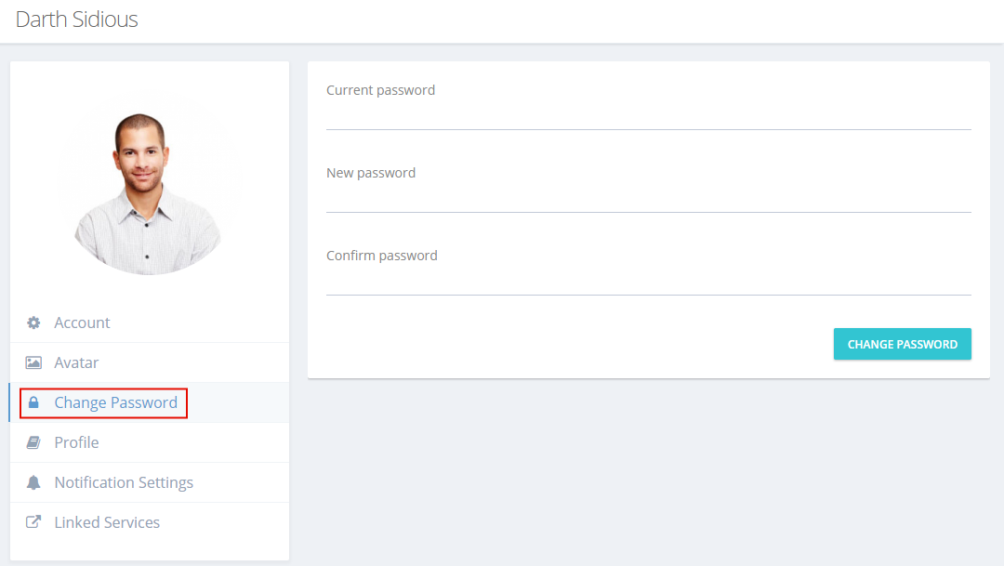Open the Profile menu item
The height and width of the screenshot is (566, 1004).
pyautogui.click(x=150, y=442)
